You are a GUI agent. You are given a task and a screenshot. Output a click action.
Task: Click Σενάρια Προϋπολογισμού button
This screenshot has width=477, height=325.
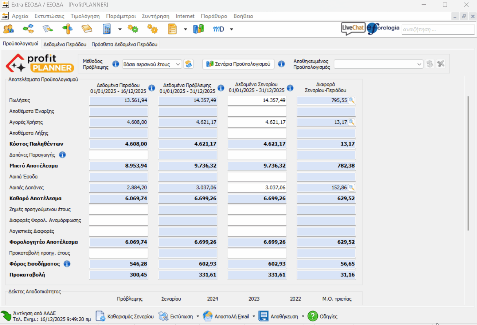(x=238, y=64)
